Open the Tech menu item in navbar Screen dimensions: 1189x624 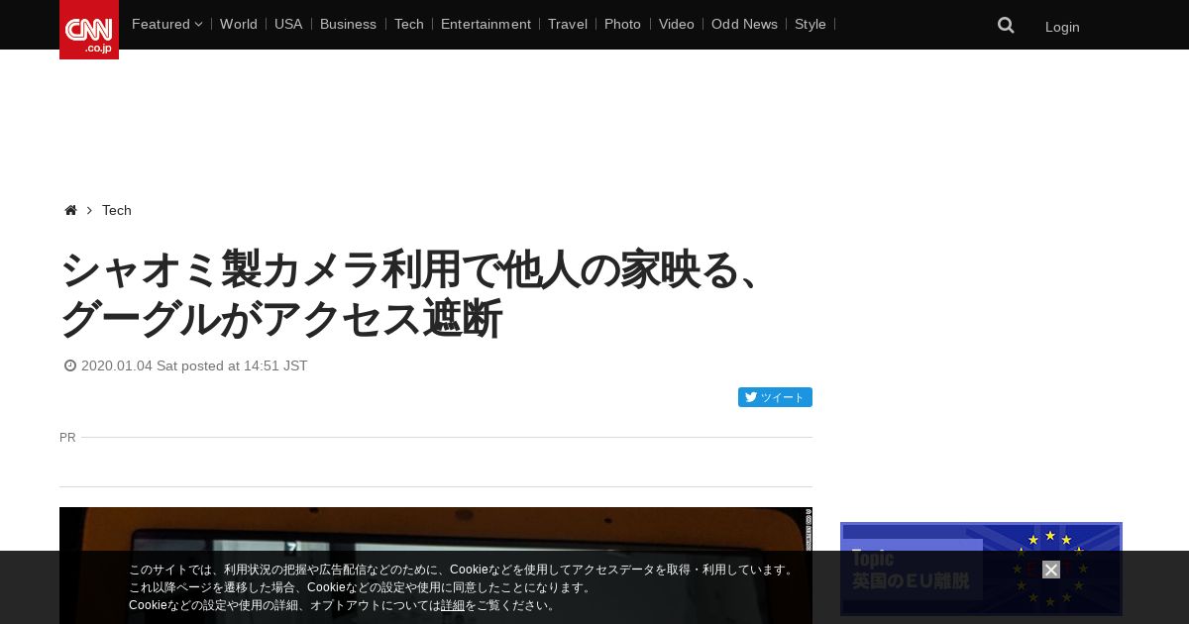[409, 24]
